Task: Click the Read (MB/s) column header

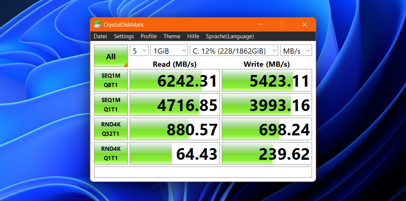Action: pyautogui.click(x=175, y=64)
